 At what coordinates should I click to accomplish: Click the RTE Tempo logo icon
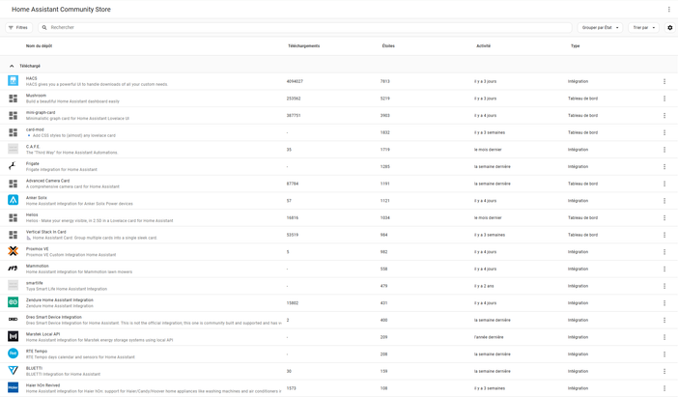click(x=13, y=354)
